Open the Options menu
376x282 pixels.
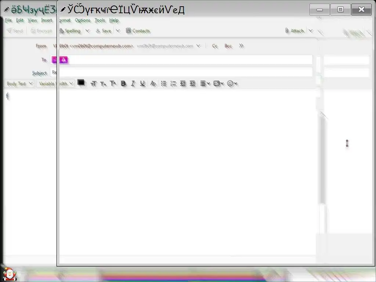83,21
